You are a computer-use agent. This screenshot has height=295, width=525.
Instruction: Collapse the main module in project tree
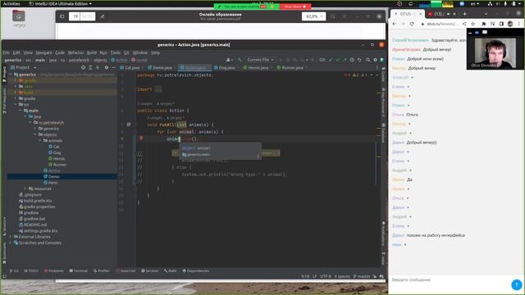[21, 111]
